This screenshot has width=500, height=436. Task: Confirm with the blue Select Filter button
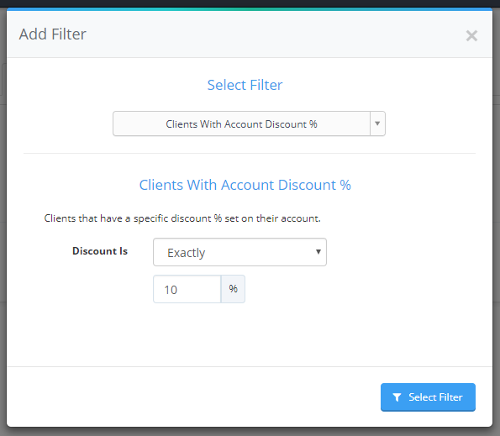[428, 397]
